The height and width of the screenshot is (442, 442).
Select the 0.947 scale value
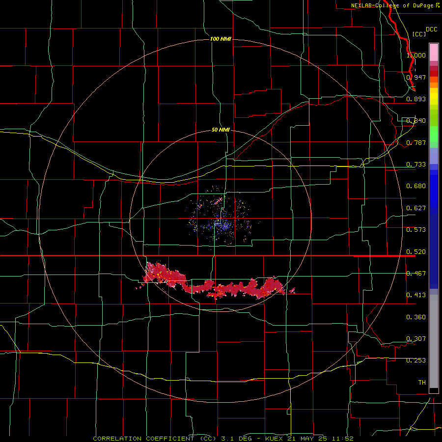point(416,77)
